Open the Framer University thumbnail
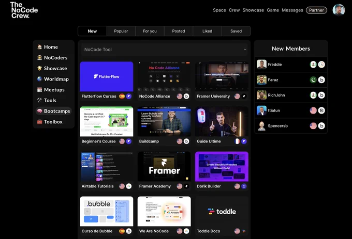 tap(222, 76)
